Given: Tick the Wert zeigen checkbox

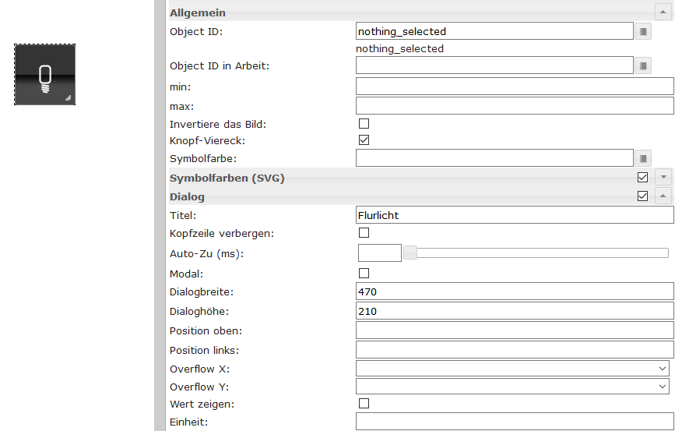Looking at the screenshot, I should [364, 403].
